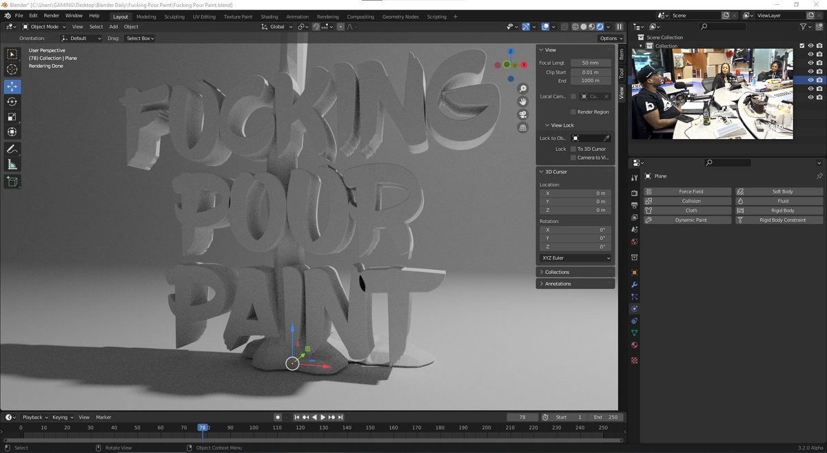Enable Lock To 3D Cursor checkbox
827x453 pixels.
[573, 149]
